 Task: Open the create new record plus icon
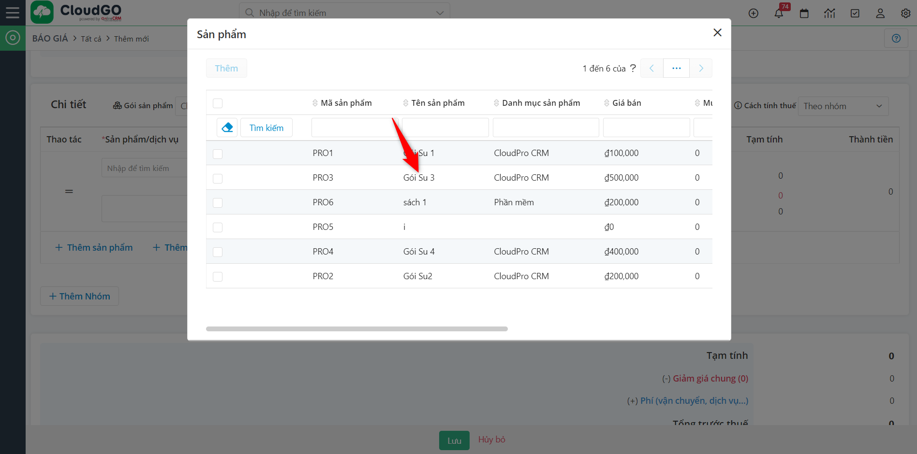point(753,13)
